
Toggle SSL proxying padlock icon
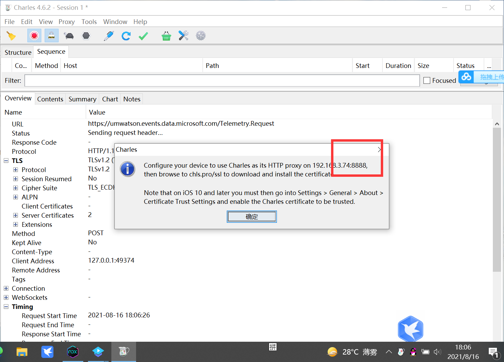(51, 36)
